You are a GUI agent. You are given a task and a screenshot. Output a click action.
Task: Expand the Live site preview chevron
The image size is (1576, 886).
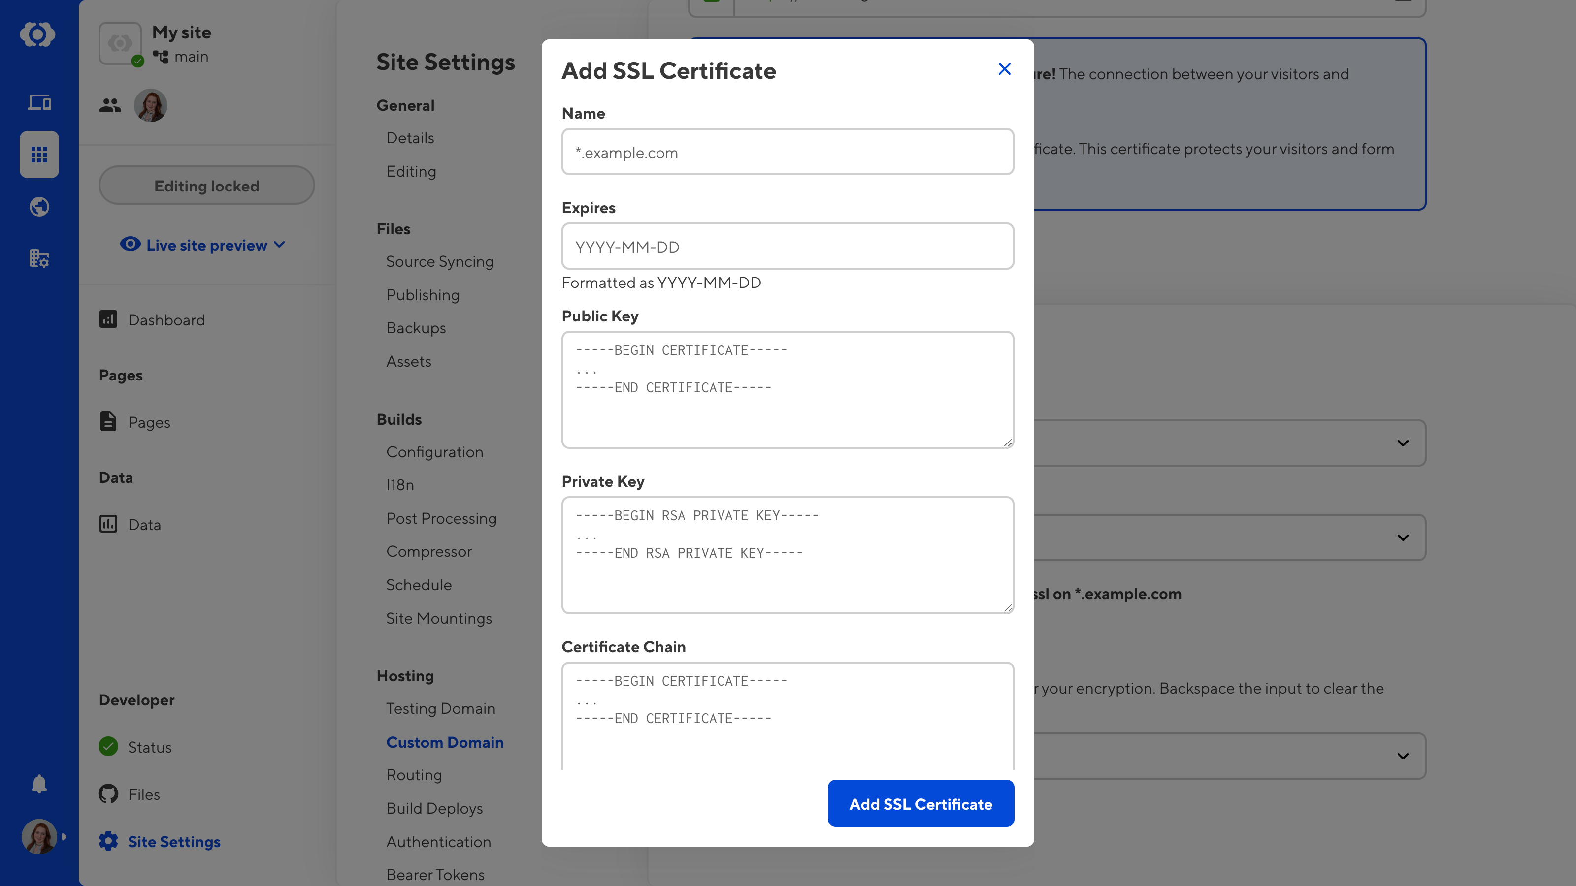click(280, 245)
